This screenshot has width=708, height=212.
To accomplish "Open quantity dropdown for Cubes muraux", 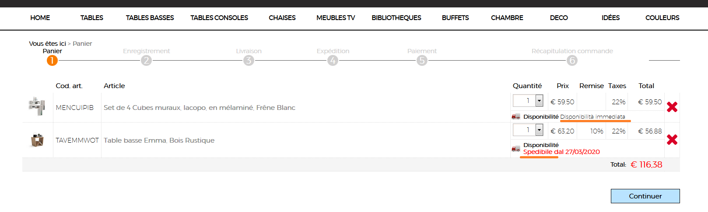I will click(539, 101).
